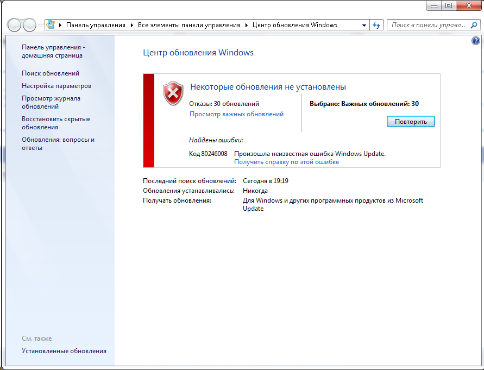The width and height of the screenshot is (484, 370).
Task: Open help with the blue question icon
Action: click(x=476, y=41)
